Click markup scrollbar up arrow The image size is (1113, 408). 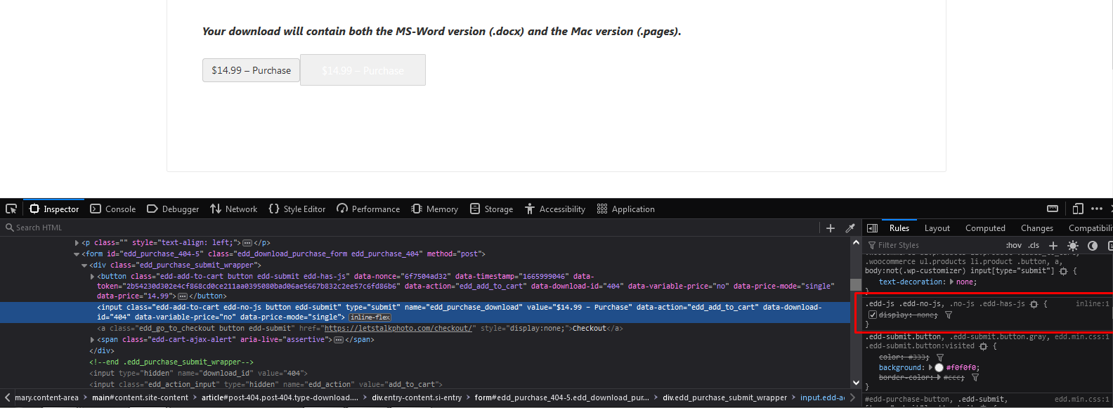[855, 242]
